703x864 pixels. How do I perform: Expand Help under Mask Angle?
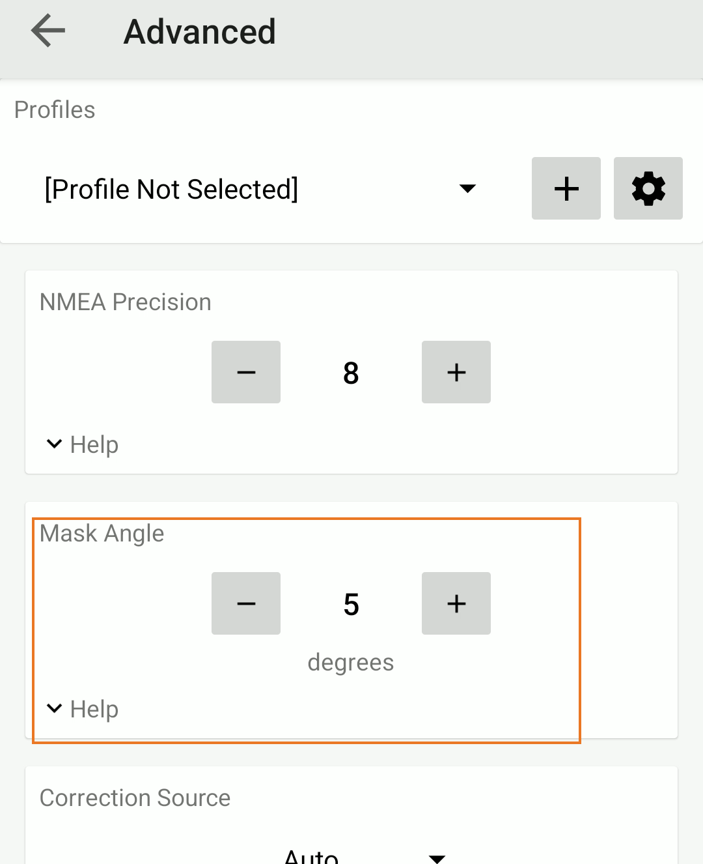click(83, 709)
